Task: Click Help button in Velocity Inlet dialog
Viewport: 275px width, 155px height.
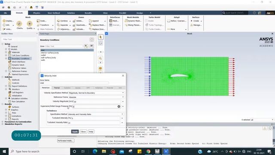Action: (91, 131)
